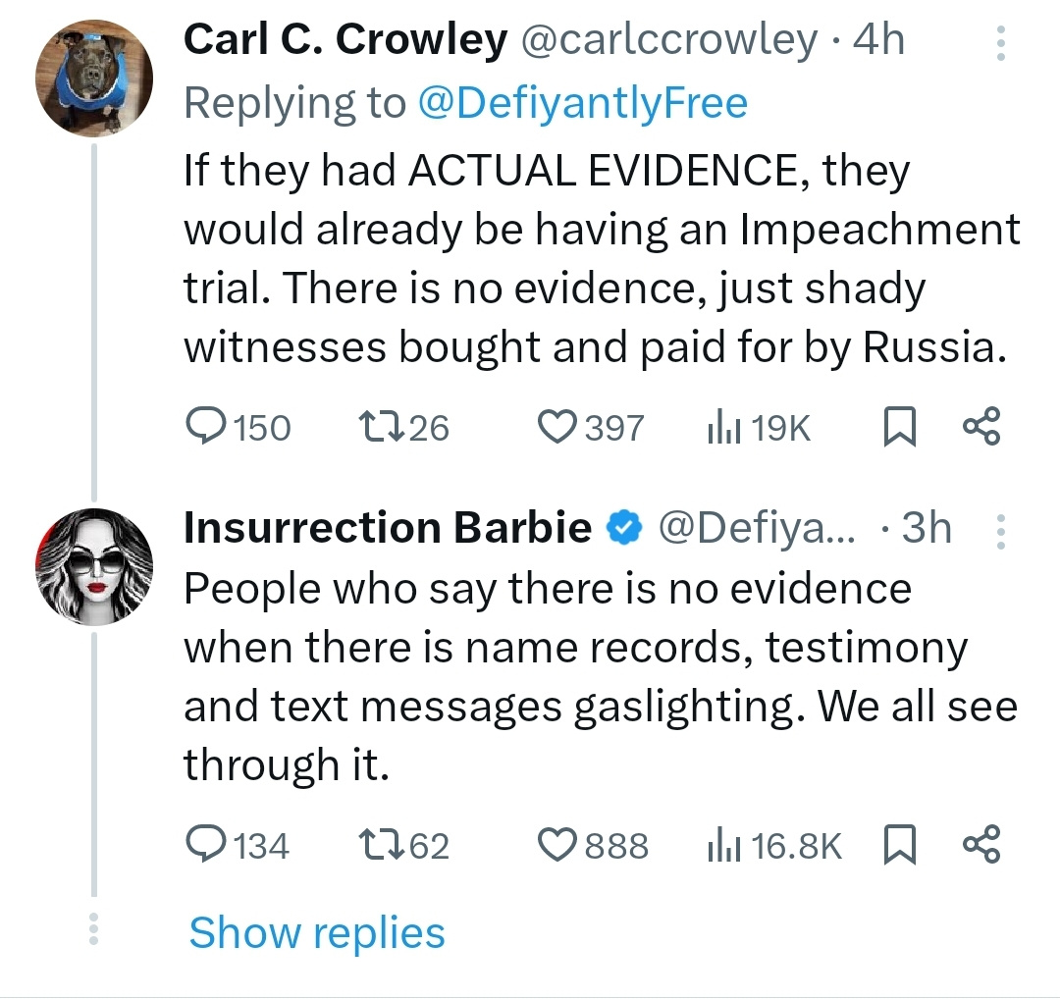Share Insurrection Barbie's tweet

pyautogui.click(x=981, y=845)
